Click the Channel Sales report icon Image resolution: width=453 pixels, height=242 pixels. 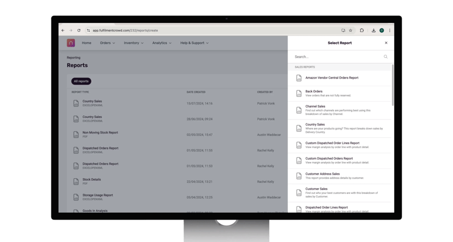[299, 110]
